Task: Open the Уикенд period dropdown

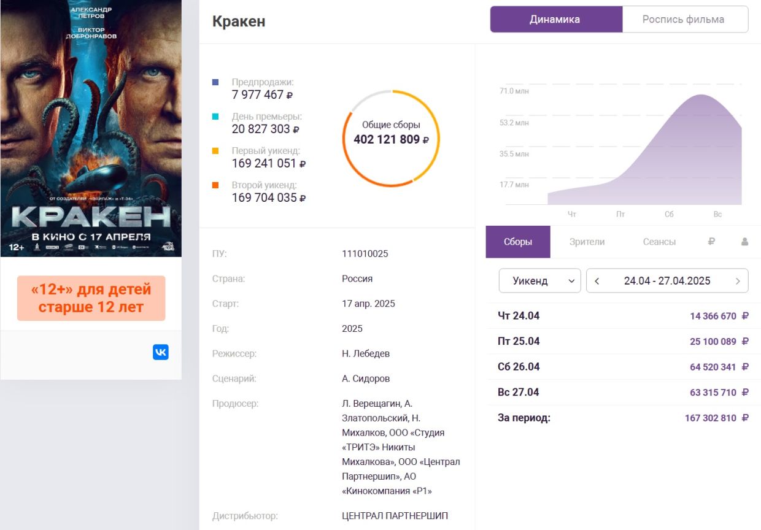Action: [x=539, y=281]
